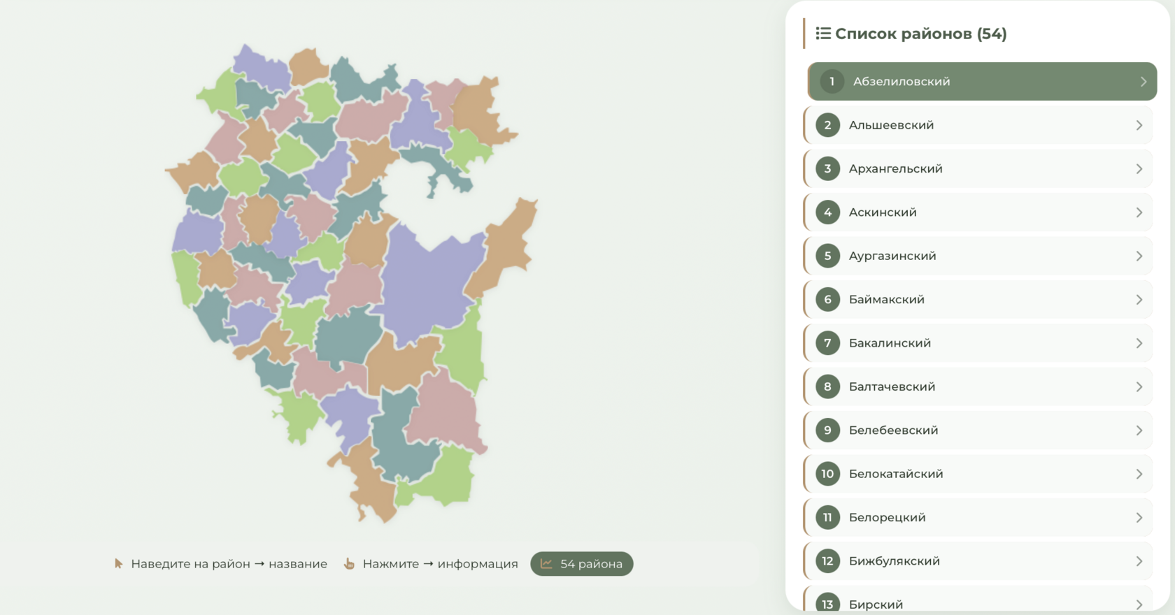The height and width of the screenshot is (615, 1175).
Task: Click the hand pointer icon near Нажмите
Action: 349,563
